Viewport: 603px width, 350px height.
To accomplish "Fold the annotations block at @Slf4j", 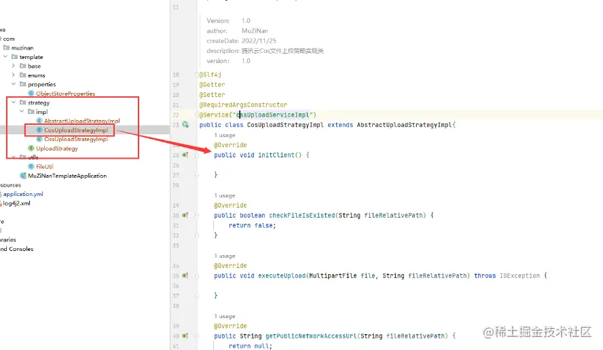I will click(196, 75).
